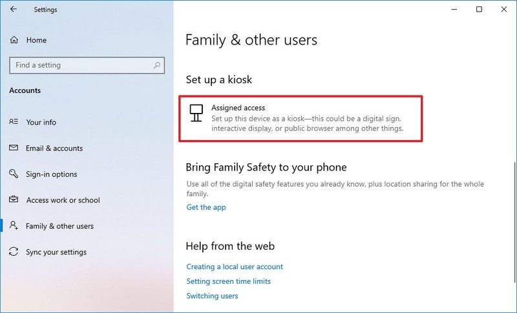The image size is (517, 313).
Task: Open Creating a local user account link
Action: tap(235, 267)
